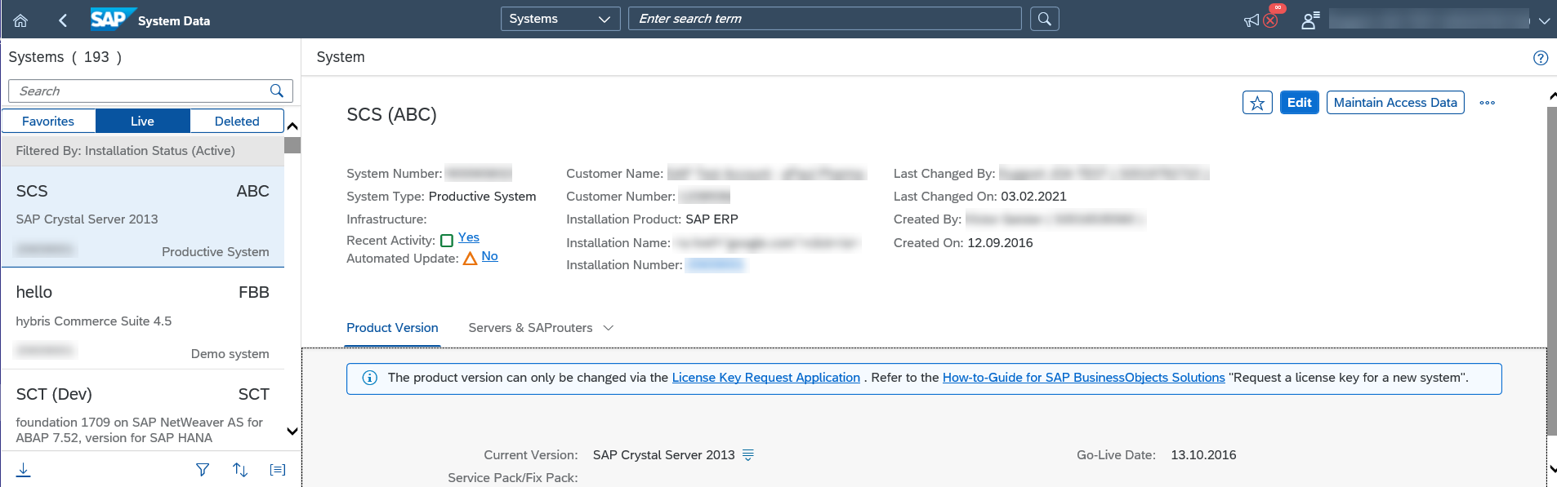Click the information icon in message strip
The image size is (1557, 487).
pos(369,378)
